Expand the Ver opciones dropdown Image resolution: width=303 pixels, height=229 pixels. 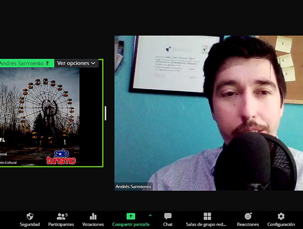click(x=76, y=63)
